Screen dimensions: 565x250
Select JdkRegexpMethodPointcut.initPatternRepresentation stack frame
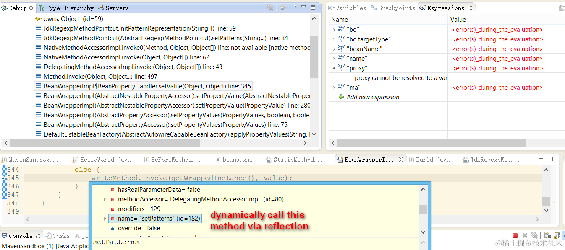pyautogui.click(x=136, y=28)
